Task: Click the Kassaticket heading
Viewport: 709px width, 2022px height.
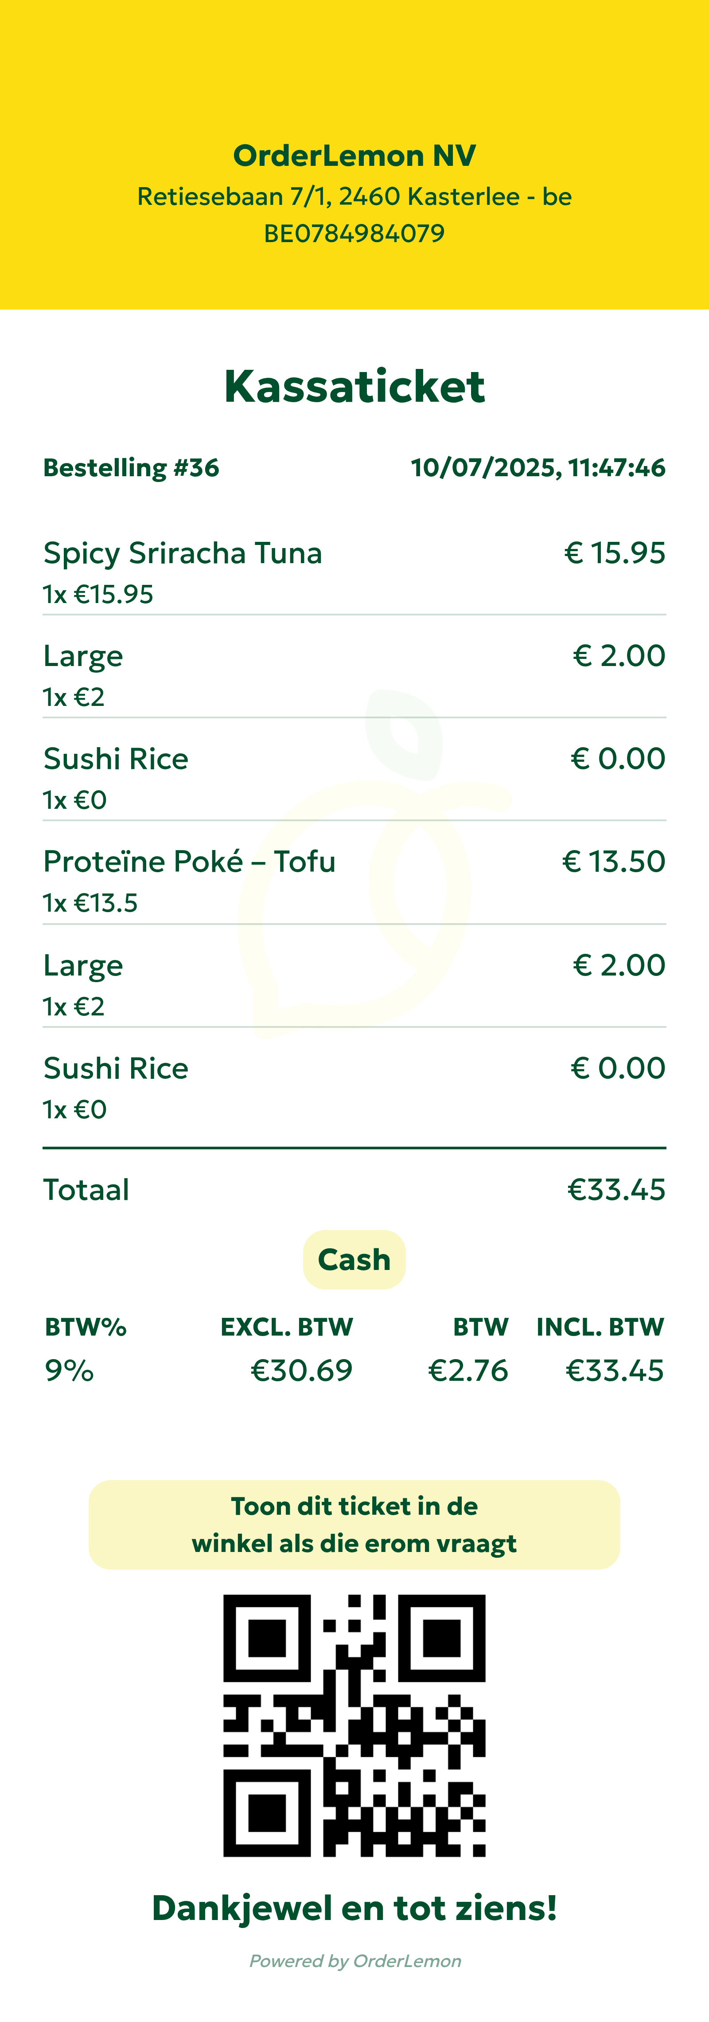Action: [354, 386]
